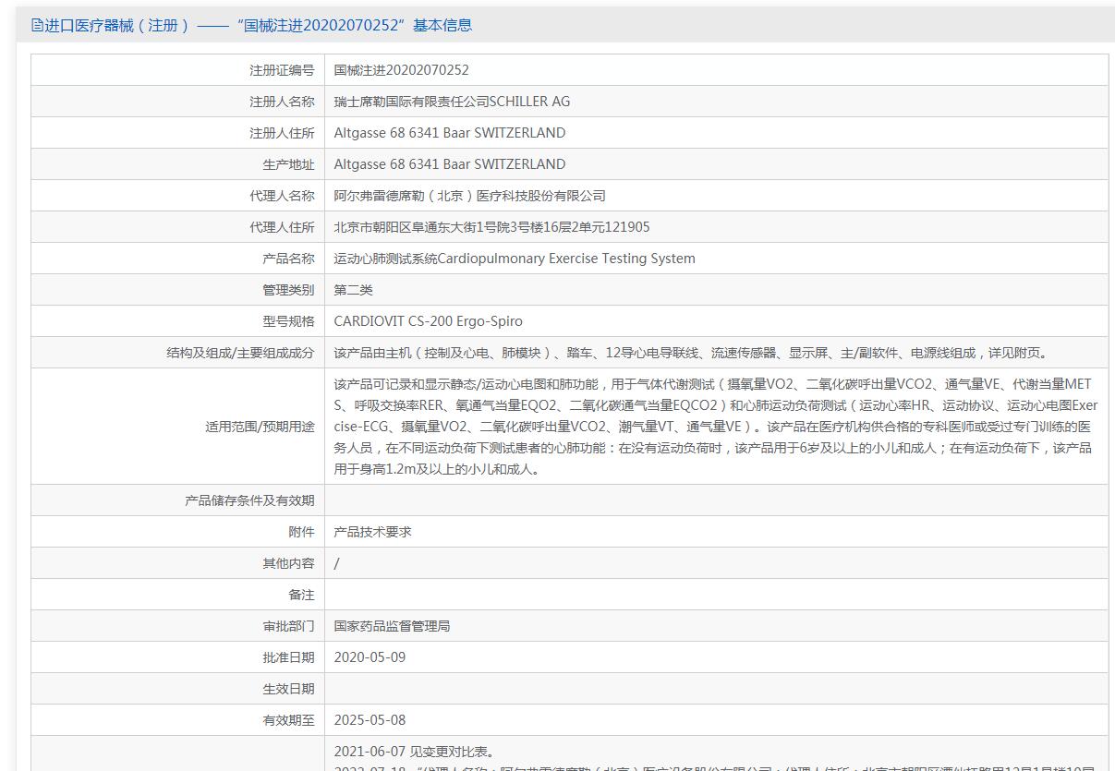Click the approval date 2020-05-09

[x=370, y=657]
